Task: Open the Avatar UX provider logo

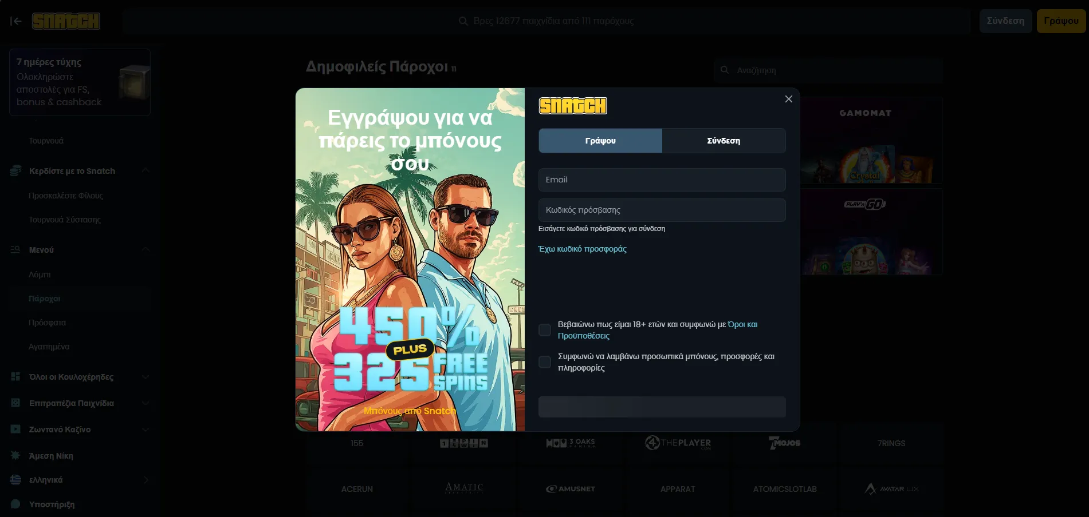Action: pos(892,489)
